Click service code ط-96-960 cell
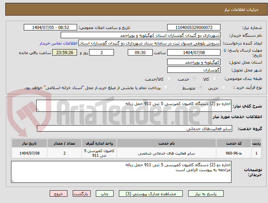This screenshot has height=203, width=268. click(x=234, y=153)
